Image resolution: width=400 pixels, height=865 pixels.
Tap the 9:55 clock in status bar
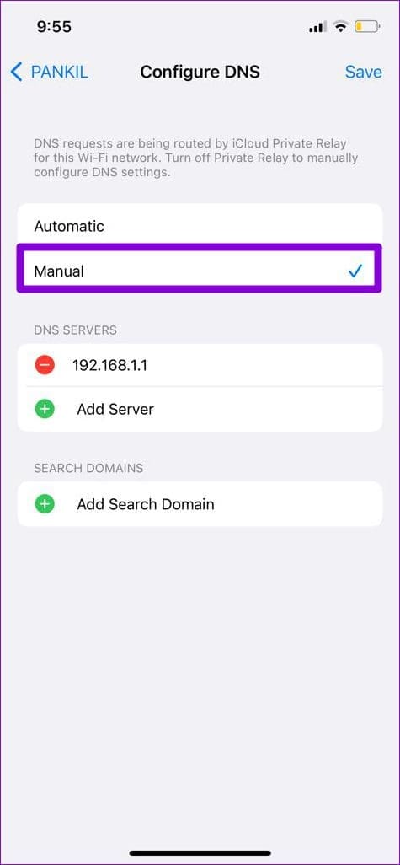pos(56,26)
